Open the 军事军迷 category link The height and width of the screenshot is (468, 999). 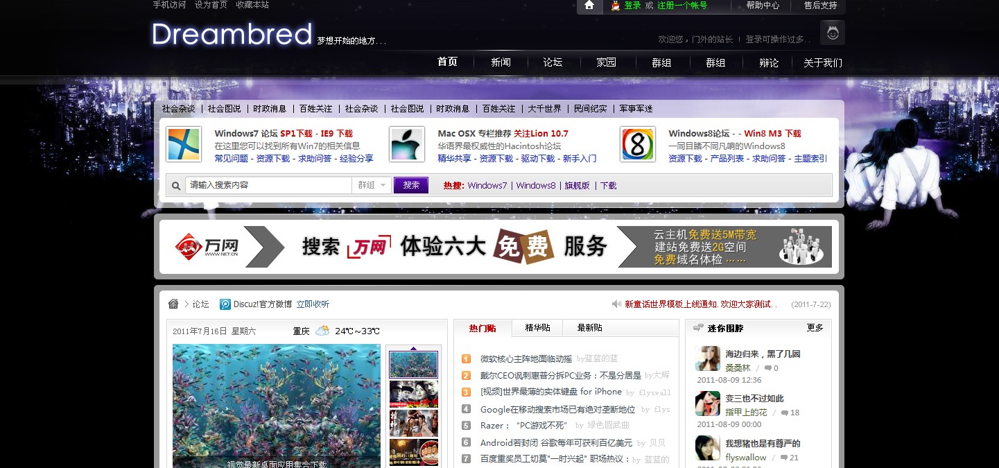636,109
